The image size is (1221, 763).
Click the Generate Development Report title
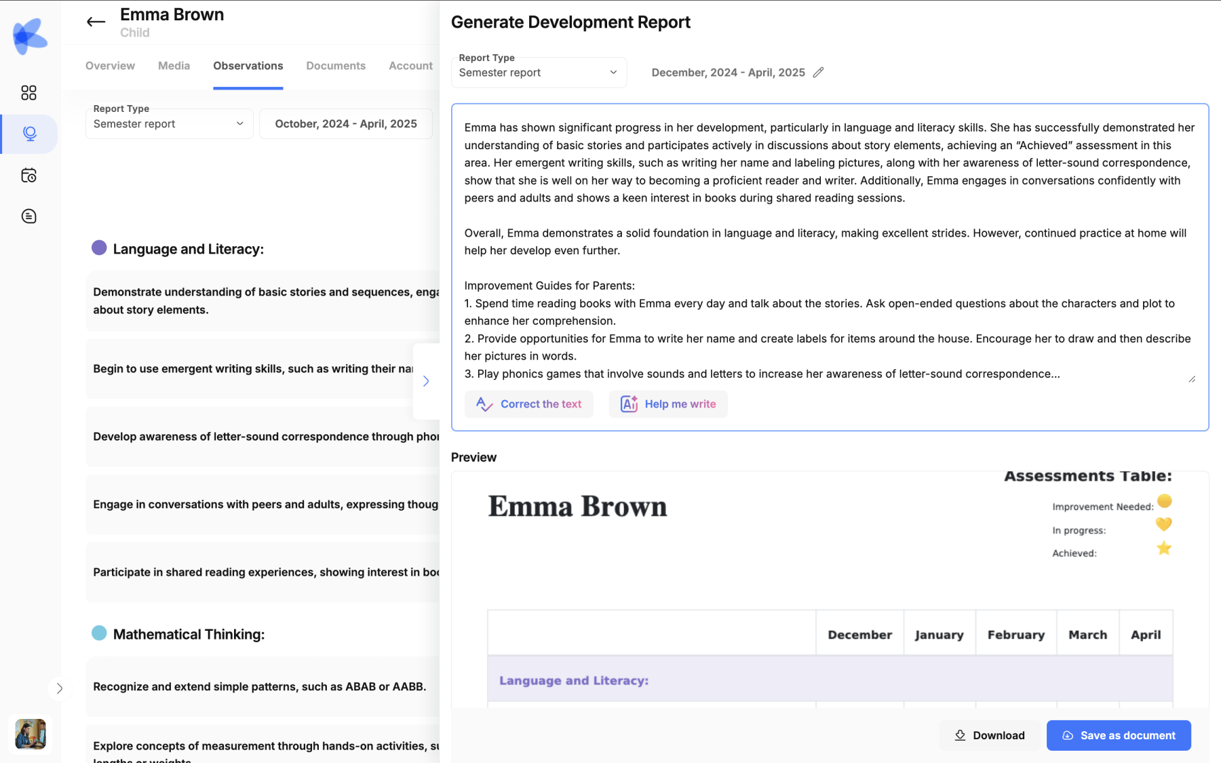coord(570,22)
